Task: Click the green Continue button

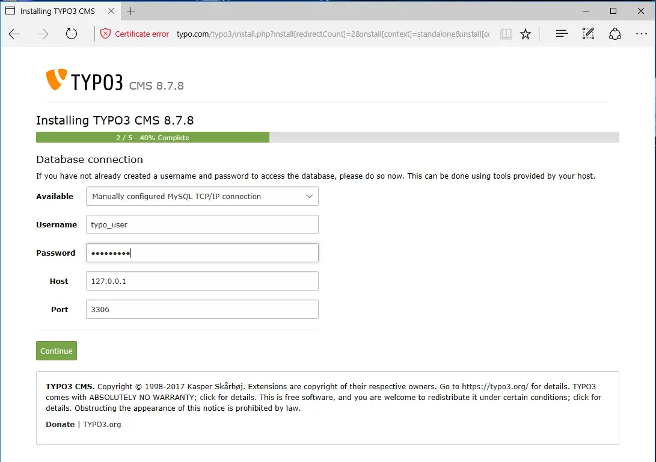Action: tap(57, 351)
